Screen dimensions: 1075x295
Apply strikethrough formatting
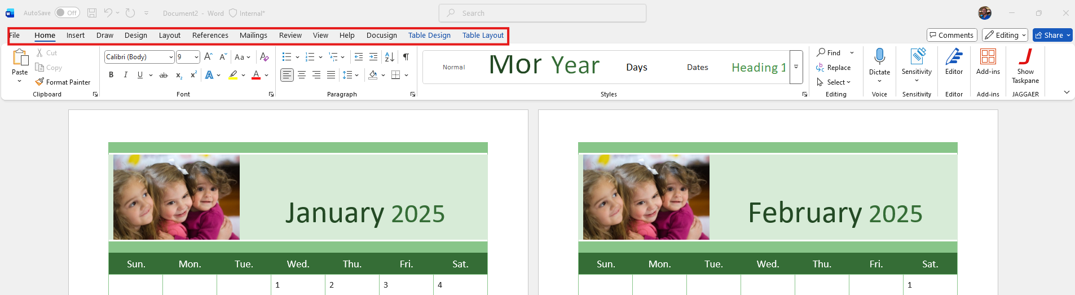[164, 75]
